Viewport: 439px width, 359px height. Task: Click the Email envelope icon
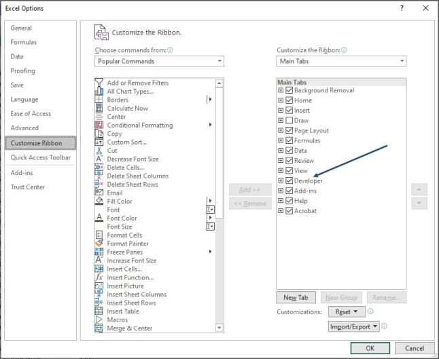point(99,193)
